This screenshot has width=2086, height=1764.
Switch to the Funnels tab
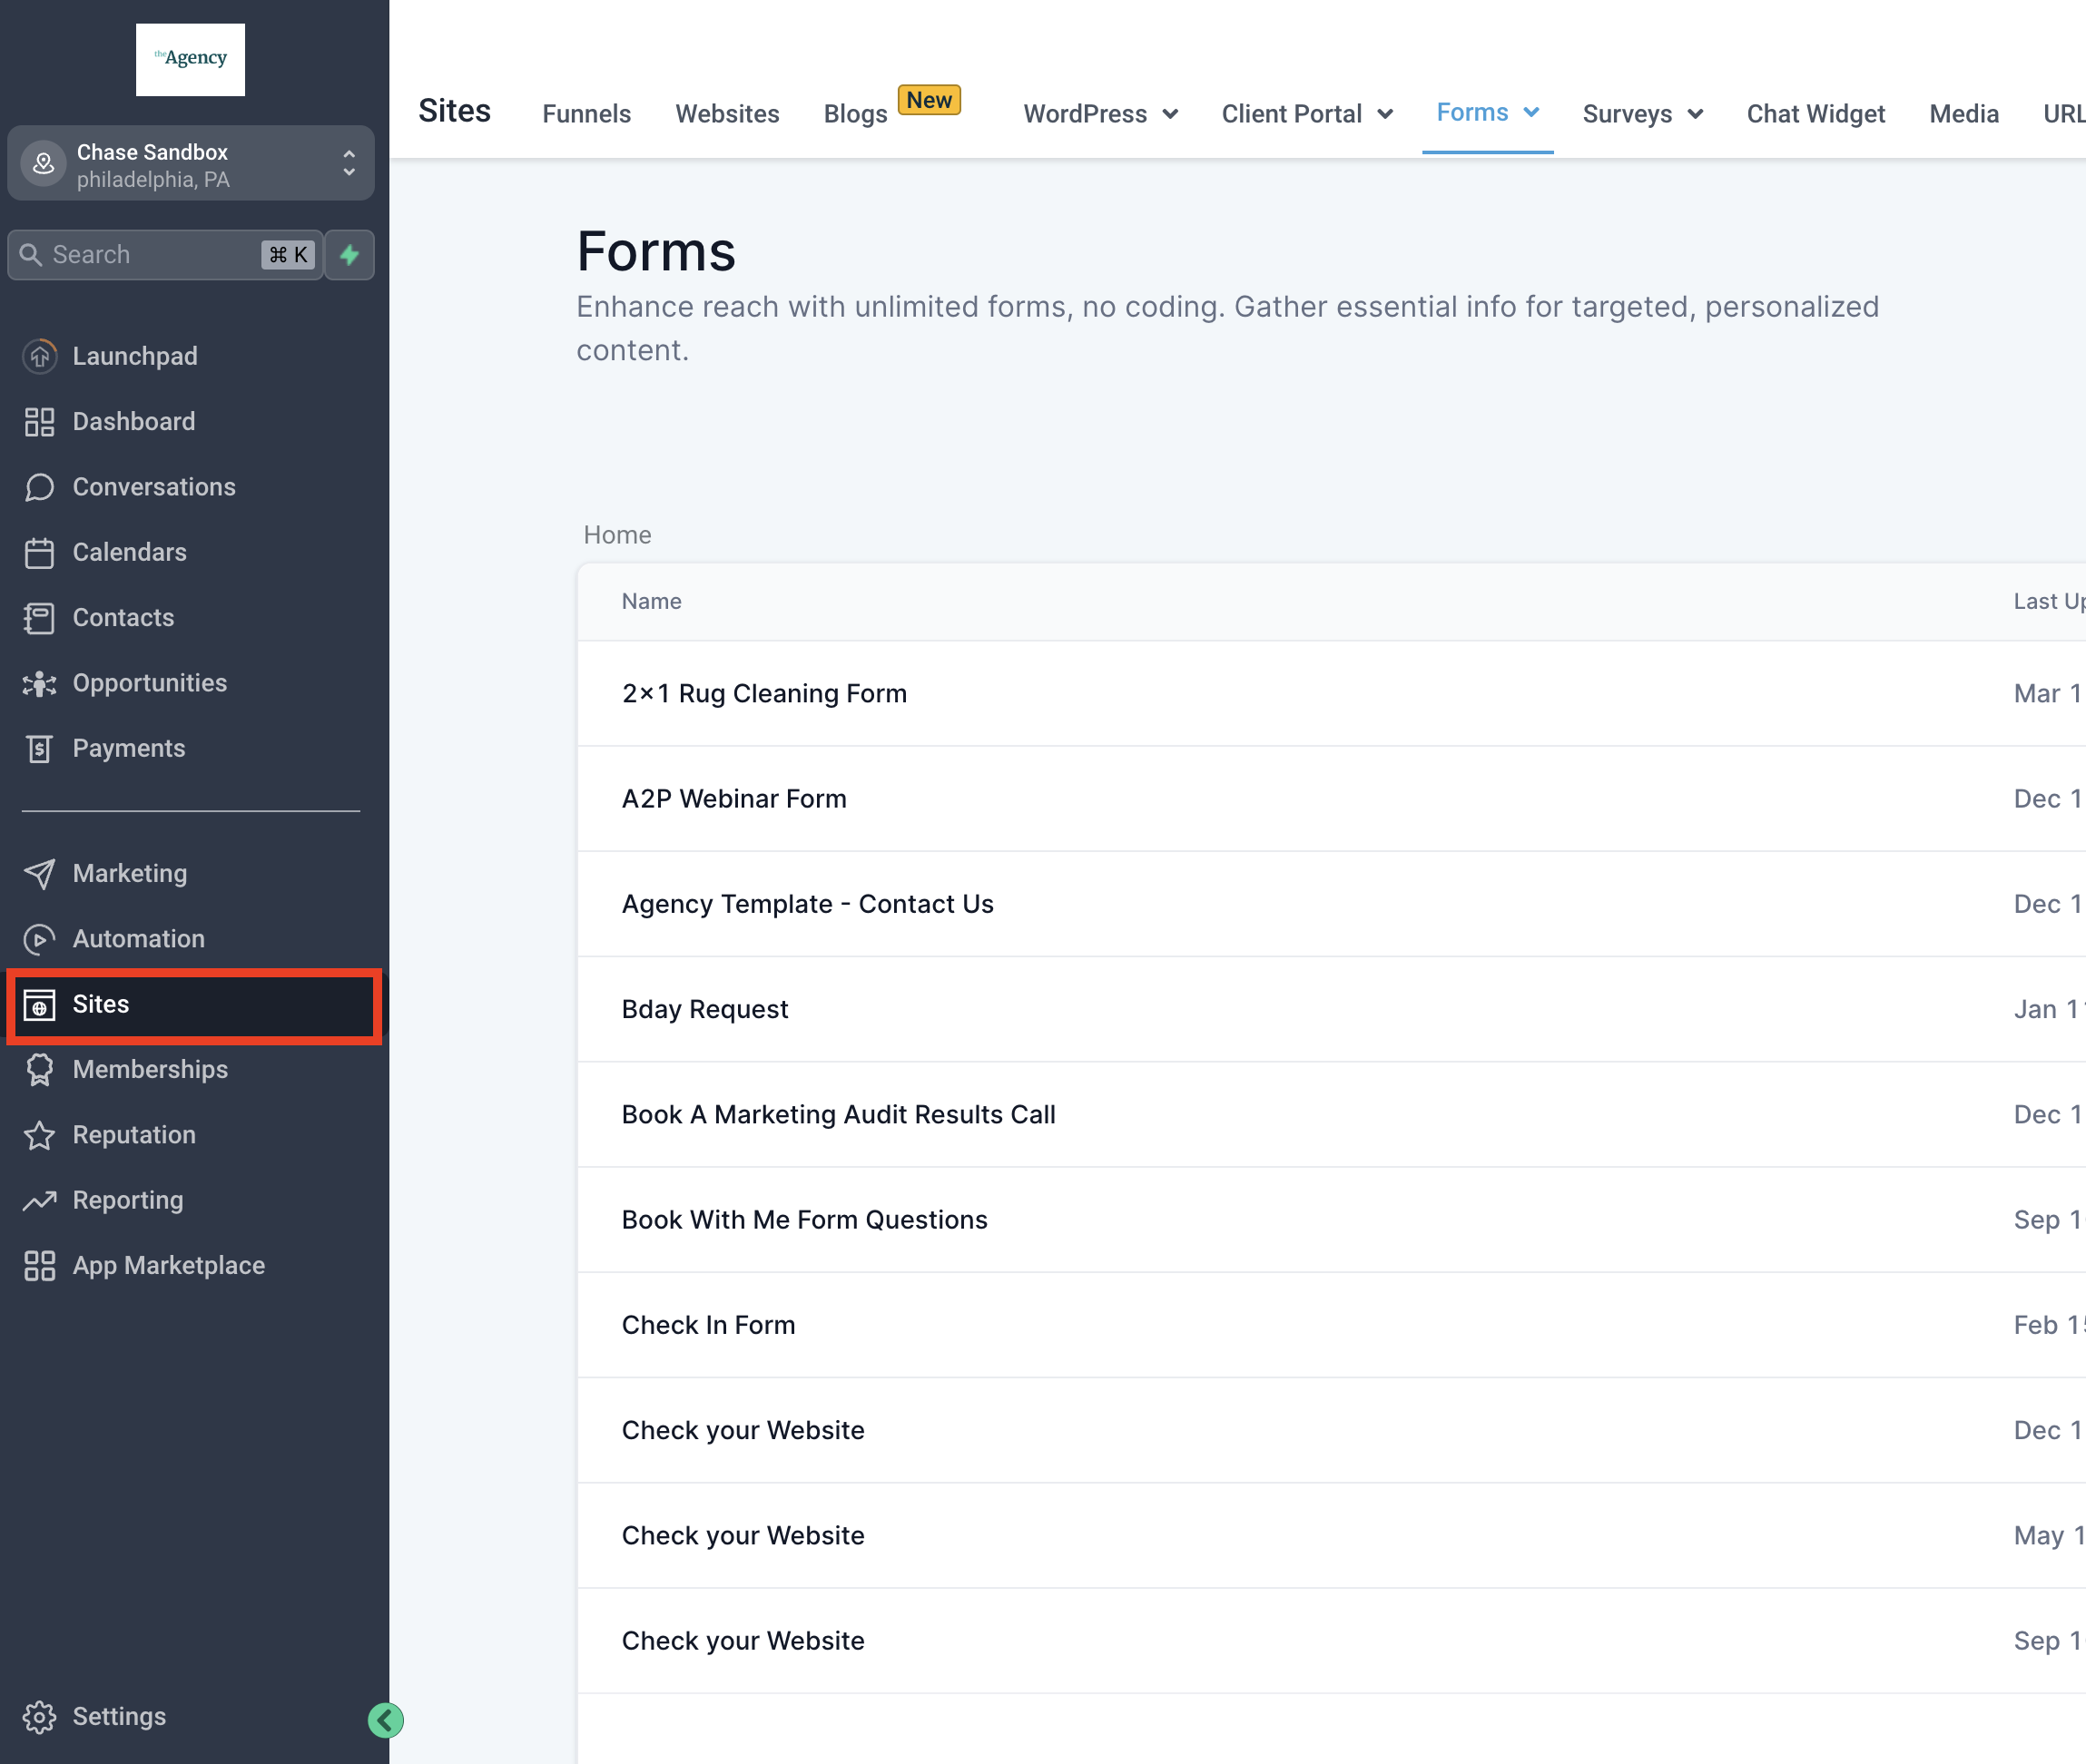[585, 113]
